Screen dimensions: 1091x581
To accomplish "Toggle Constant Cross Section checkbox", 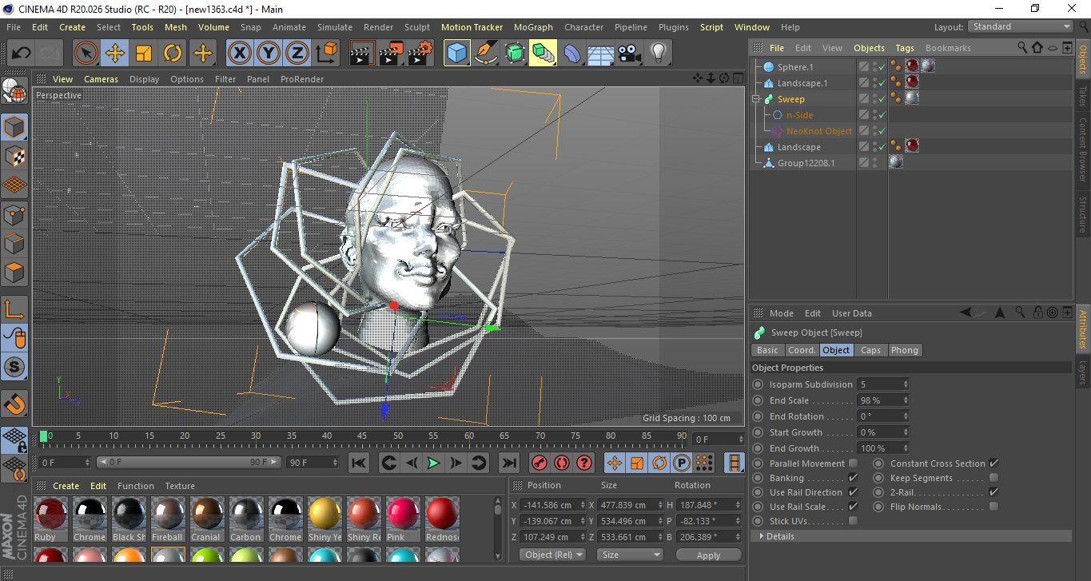I will tap(993, 464).
